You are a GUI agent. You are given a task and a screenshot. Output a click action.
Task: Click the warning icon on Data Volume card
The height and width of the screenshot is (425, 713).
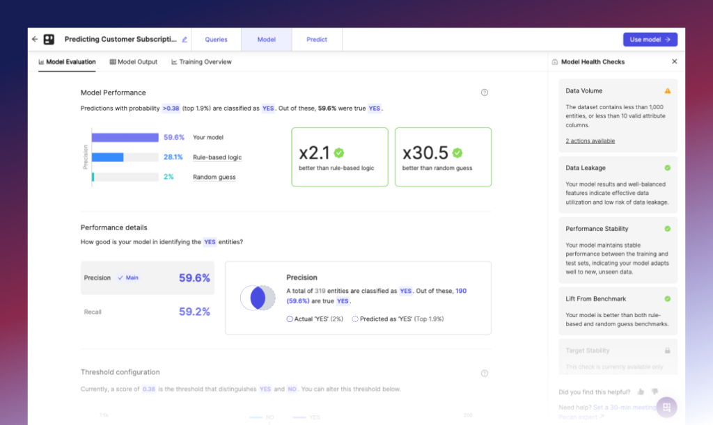coord(667,90)
